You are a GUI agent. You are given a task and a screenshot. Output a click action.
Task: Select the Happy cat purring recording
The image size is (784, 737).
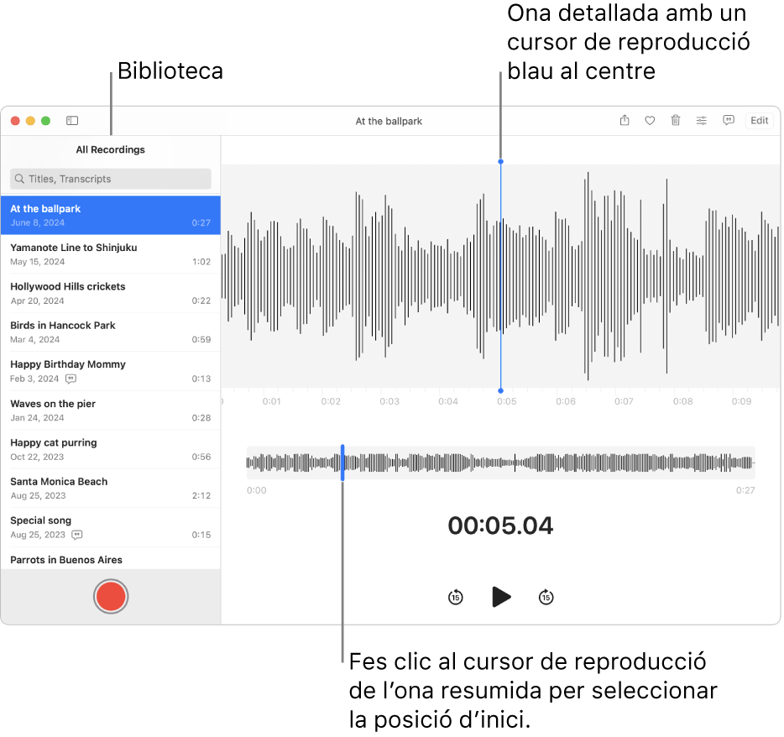click(111, 449)
